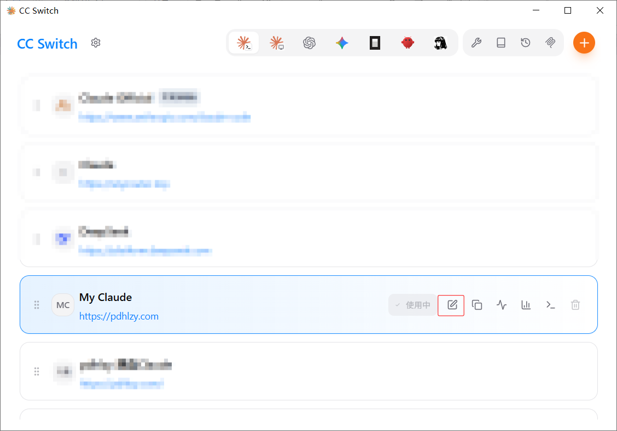The height and width of the screenshot is (431, 617).
Task: Open the history clock icon
Action: 526,43
